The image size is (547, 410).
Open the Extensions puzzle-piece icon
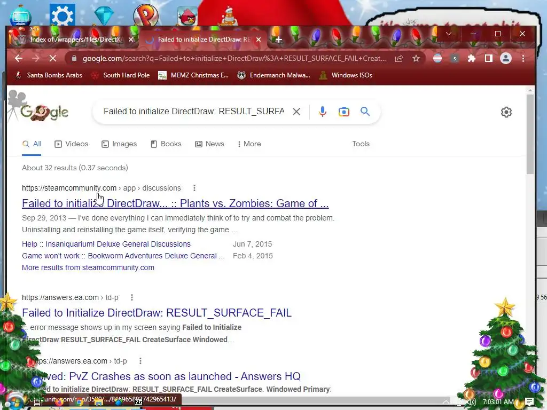coord(471,58)
